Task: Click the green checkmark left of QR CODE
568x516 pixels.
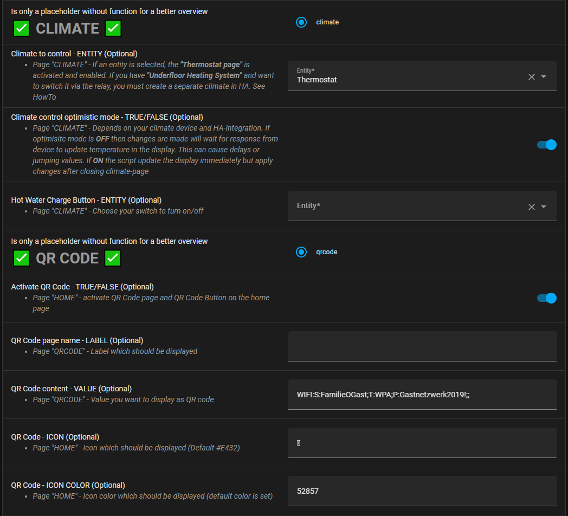Action: pos(21,258)
